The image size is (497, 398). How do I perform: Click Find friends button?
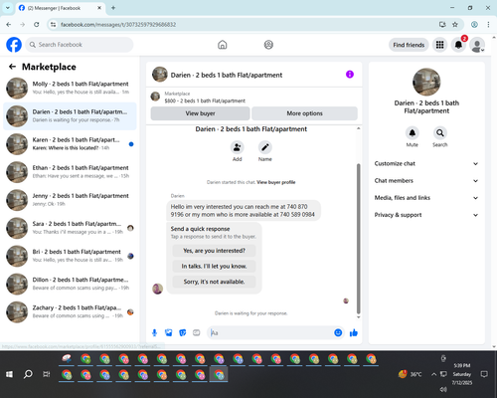pyautogui.click(x=409, y=45)
